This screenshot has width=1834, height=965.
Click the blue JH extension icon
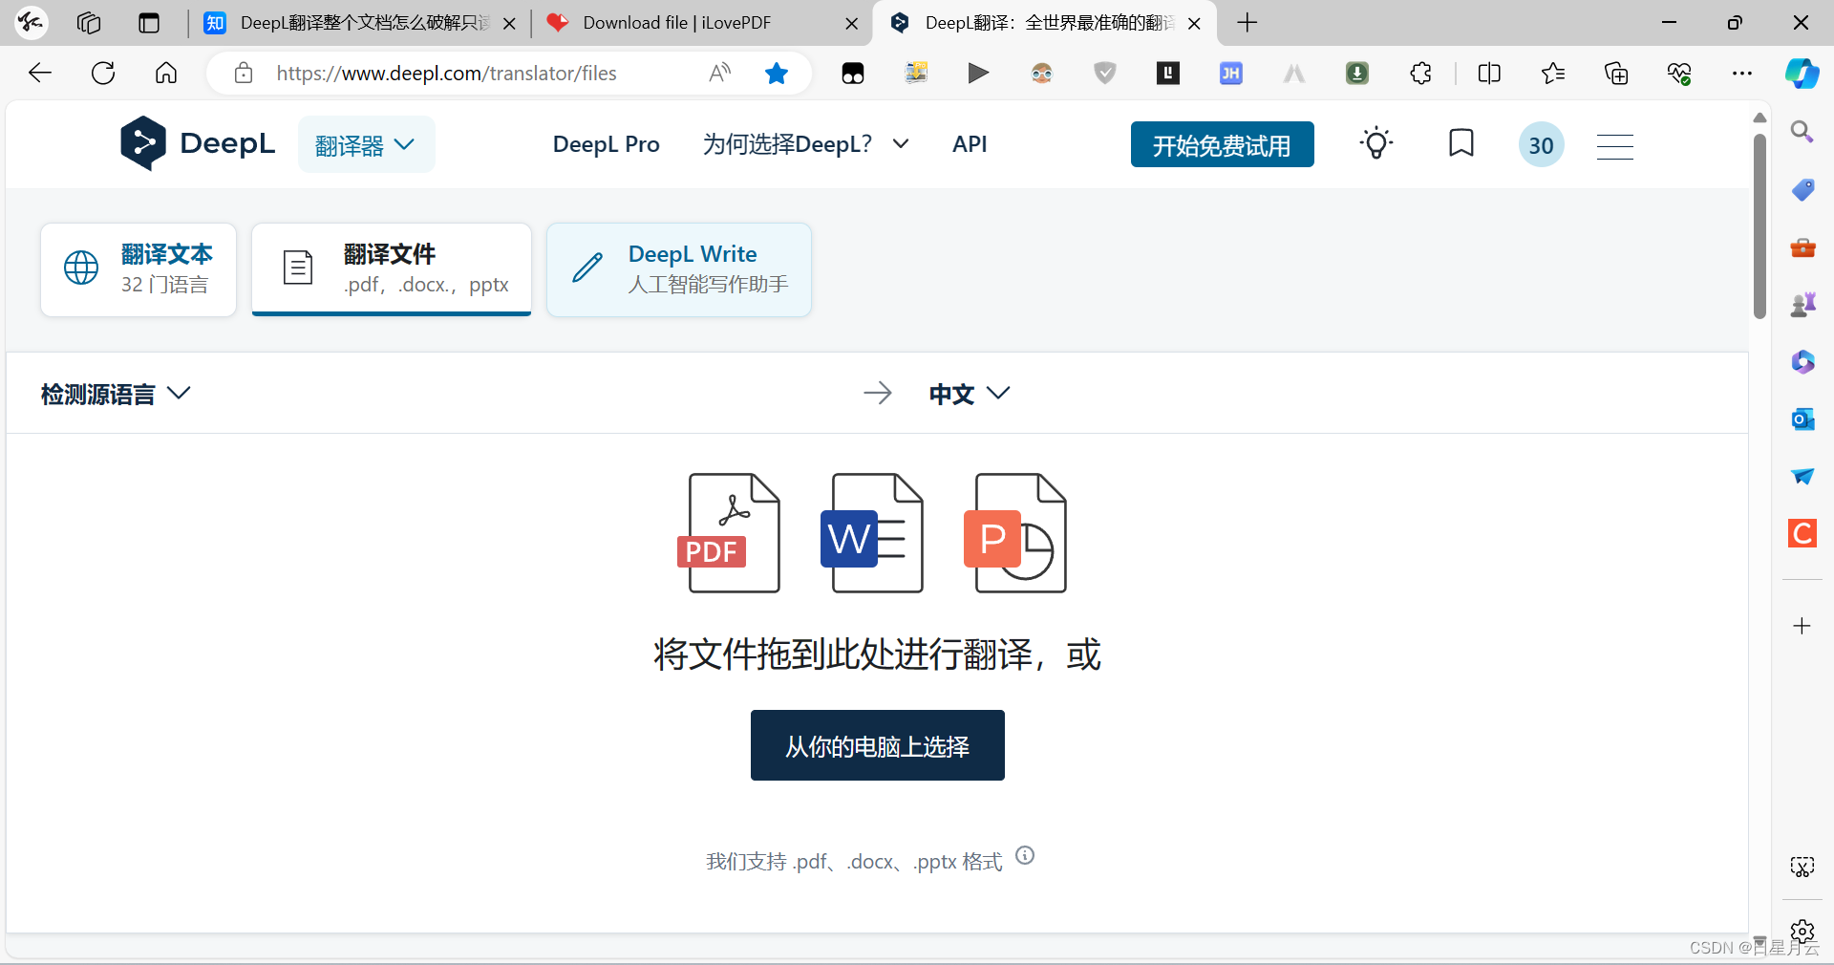pos(1231,73)
